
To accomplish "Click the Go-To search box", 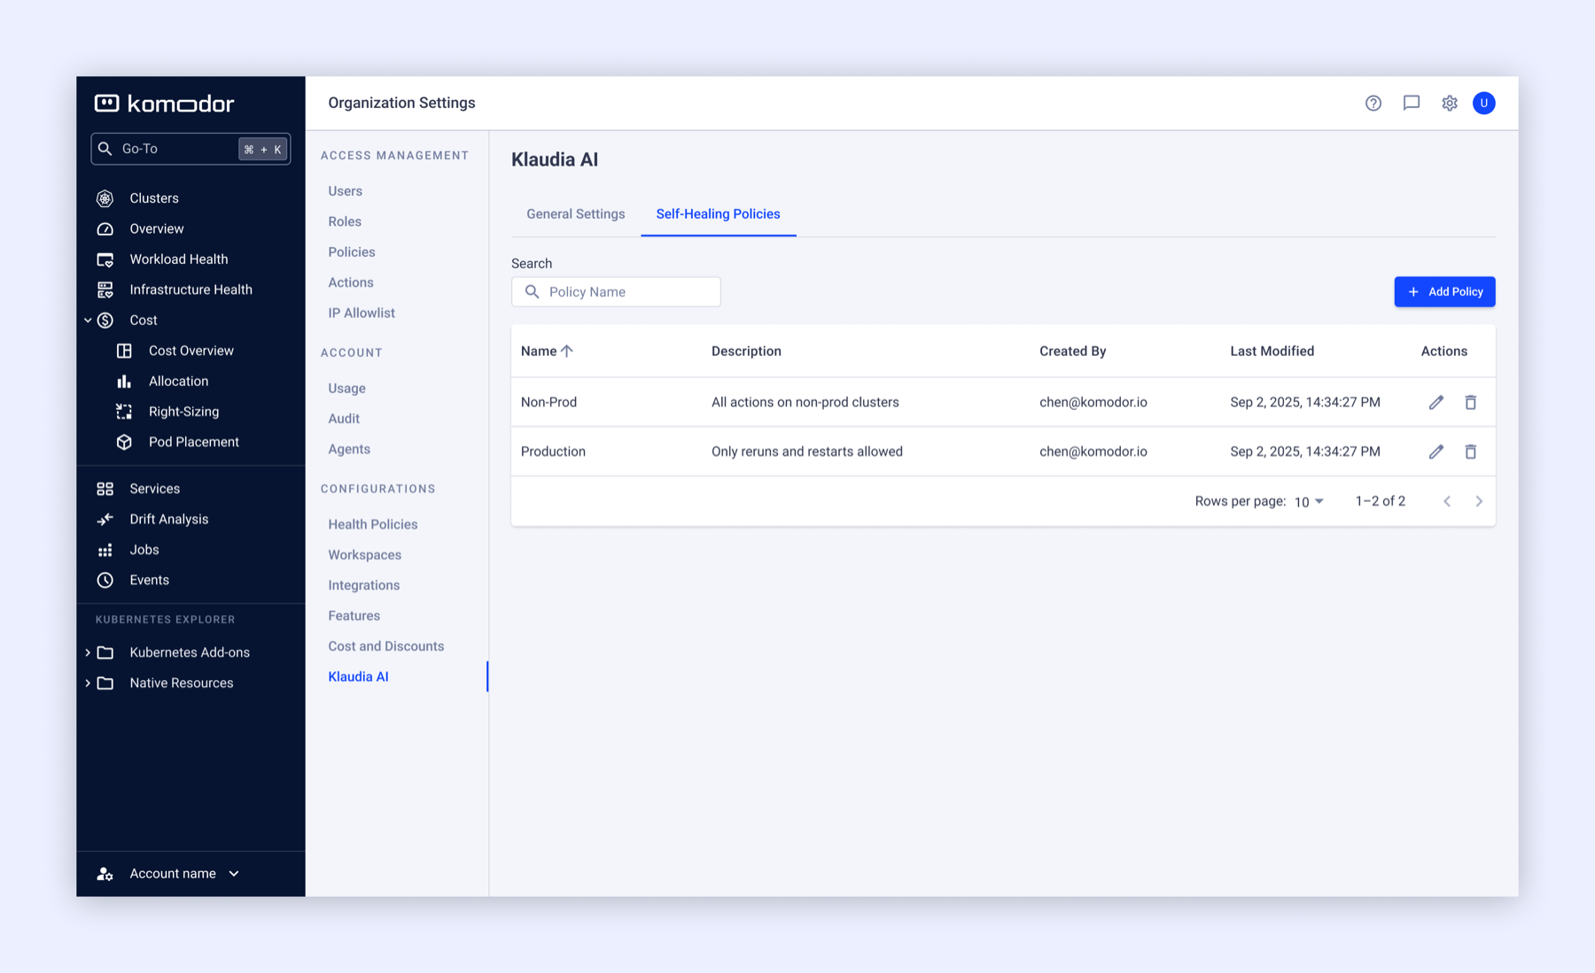I will [191, 149].
